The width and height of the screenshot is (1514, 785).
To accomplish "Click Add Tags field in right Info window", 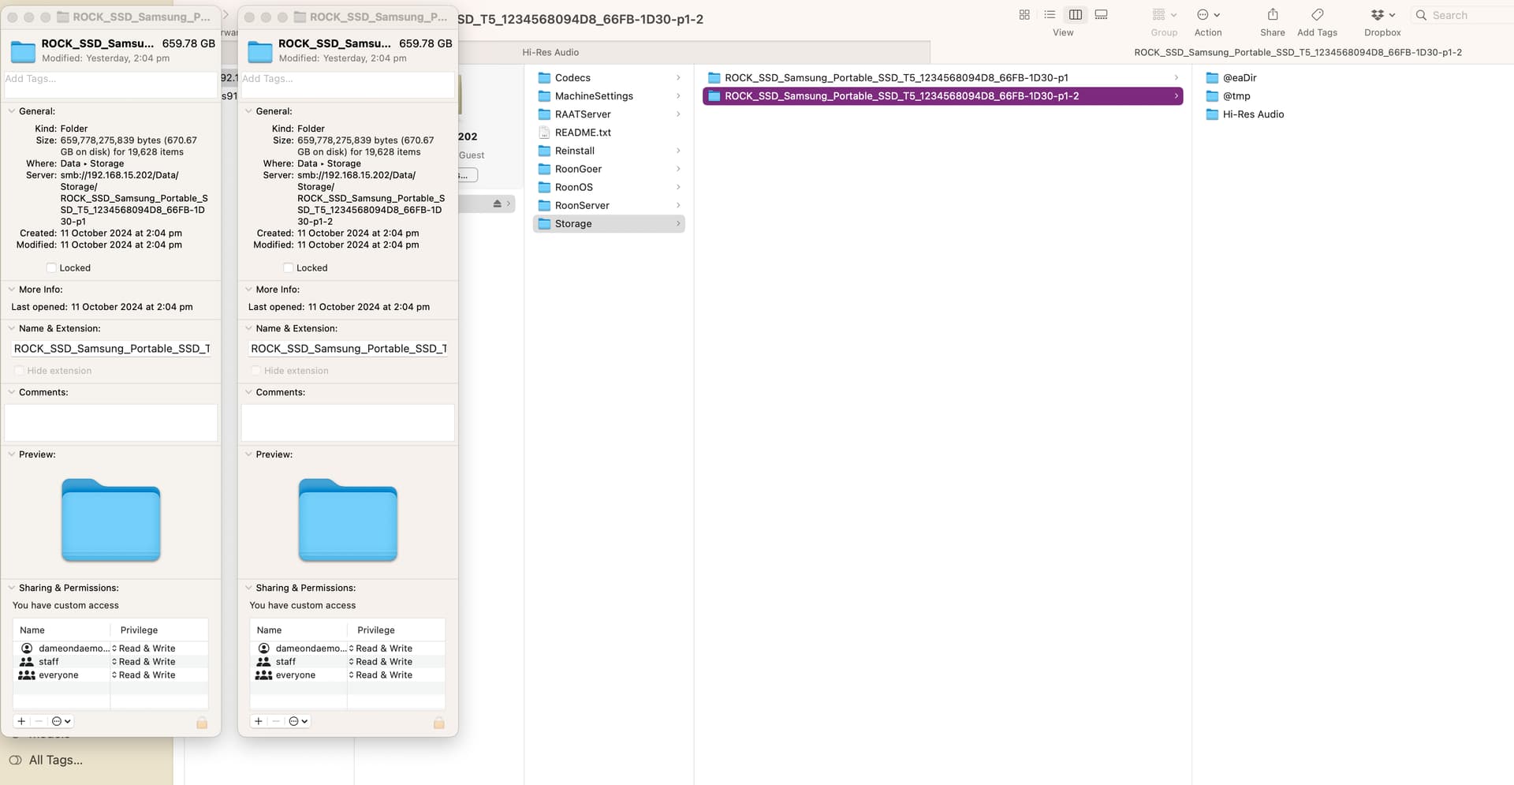I will (x=348, y=84).
